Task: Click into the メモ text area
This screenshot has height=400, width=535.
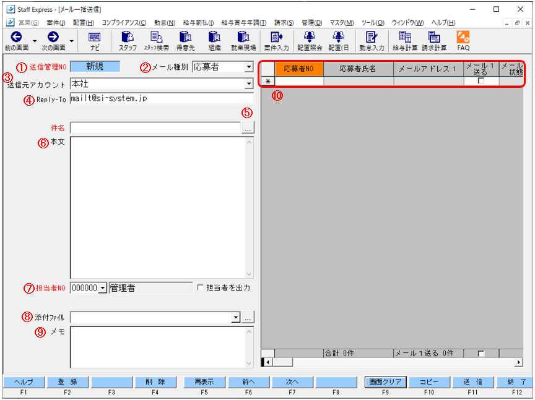Action: [x=158, y=347]
